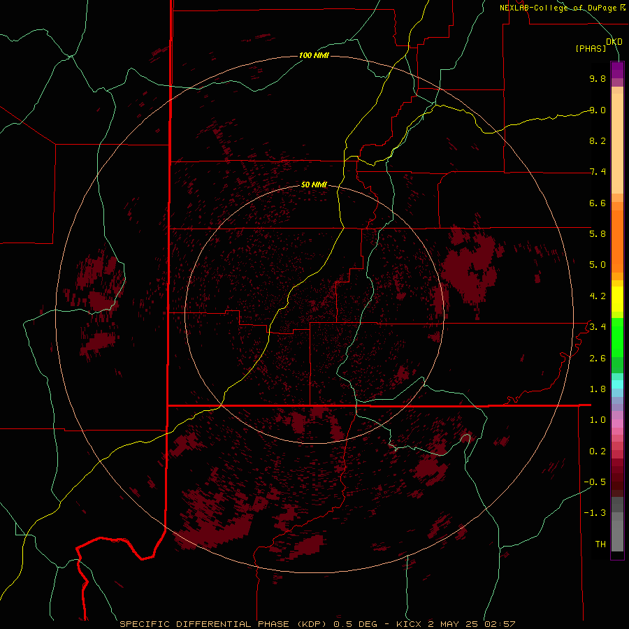Click the TH label on the color scale
Viewport: 629px width, 629px height.
tap(600, 544)
